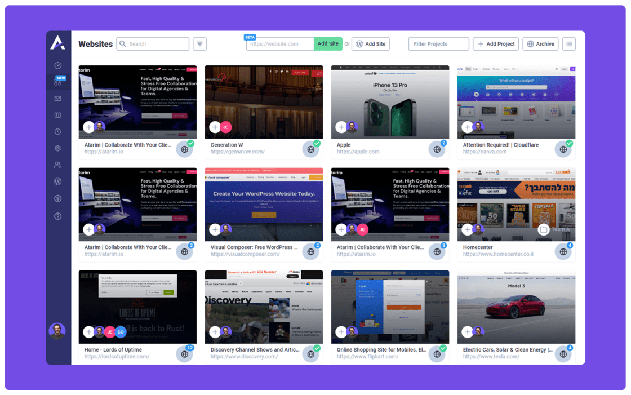631x395 pixels.
Task: Click the filter icon next to Search
Action: coord(199,44)
